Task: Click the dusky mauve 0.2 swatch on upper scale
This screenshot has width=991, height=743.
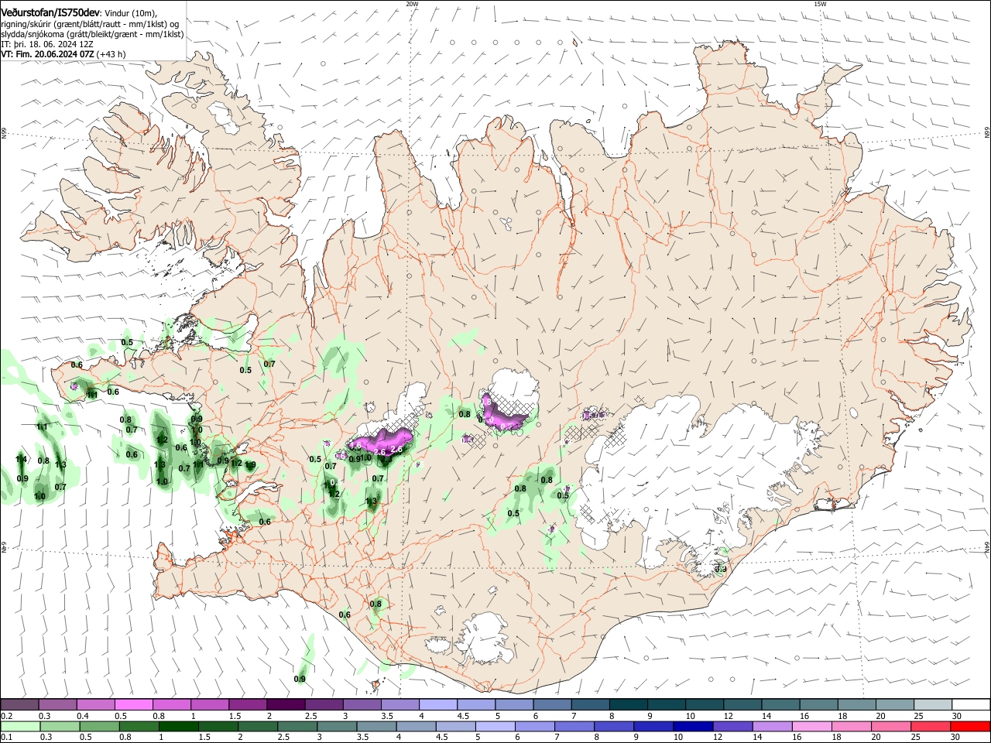Action: [x=20, y=705]
